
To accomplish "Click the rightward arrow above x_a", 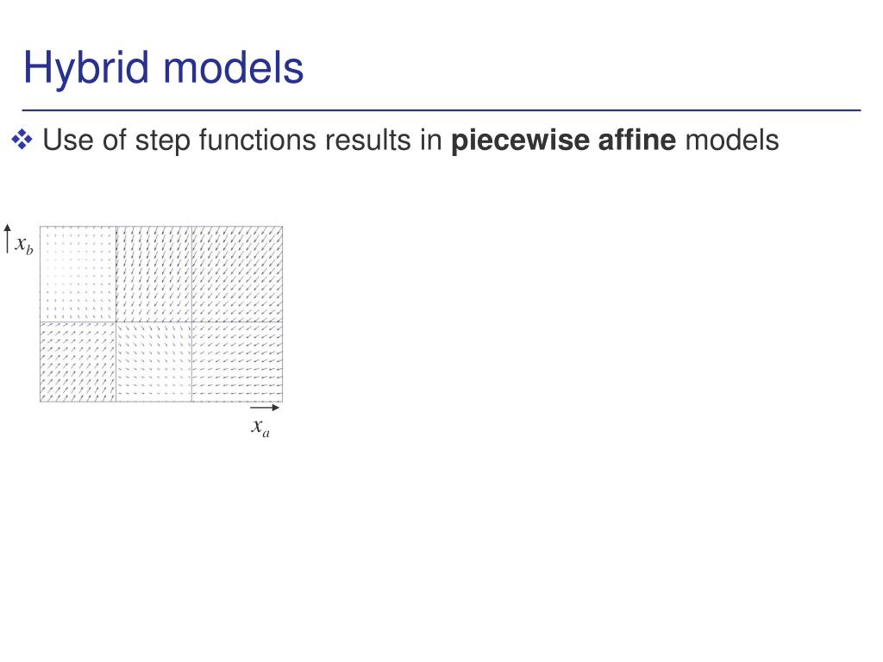I will click(265, 407).
